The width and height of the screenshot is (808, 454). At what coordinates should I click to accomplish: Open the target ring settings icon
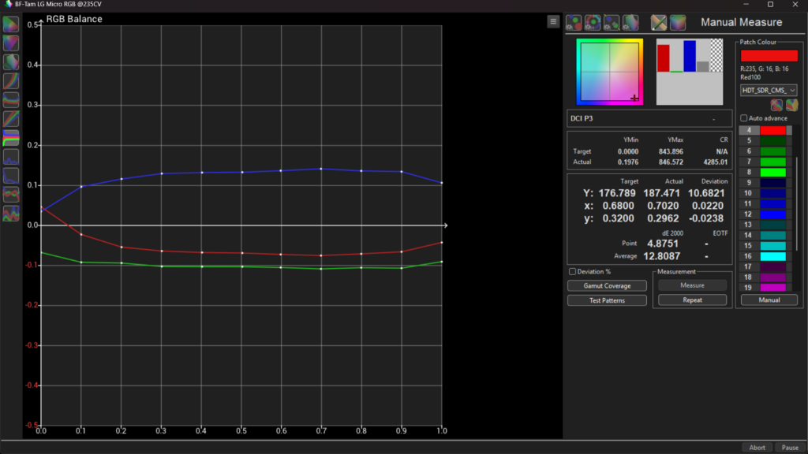(x=593, y=23)
